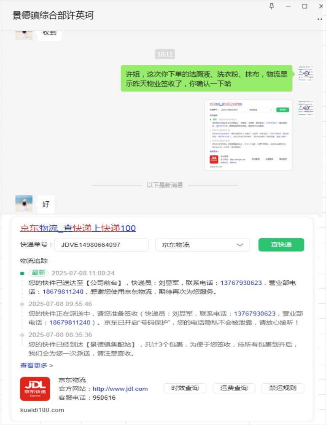Click the 禁运规则 button
The width and height of the screenshot is (326, 425).
pos(283,388)
